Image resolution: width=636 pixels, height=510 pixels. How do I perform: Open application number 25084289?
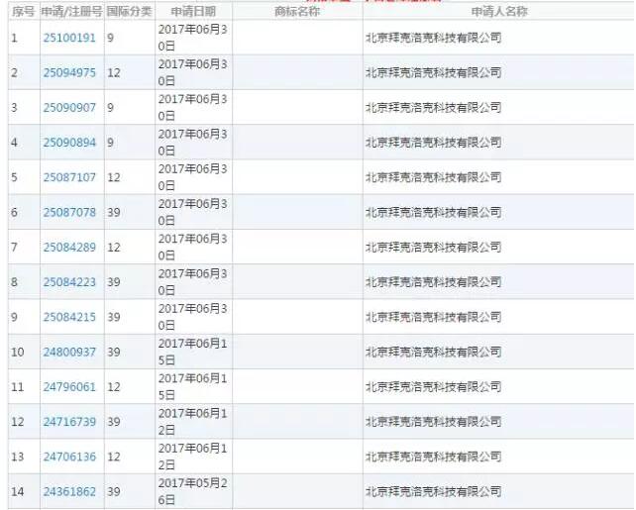tap(69, 247)
